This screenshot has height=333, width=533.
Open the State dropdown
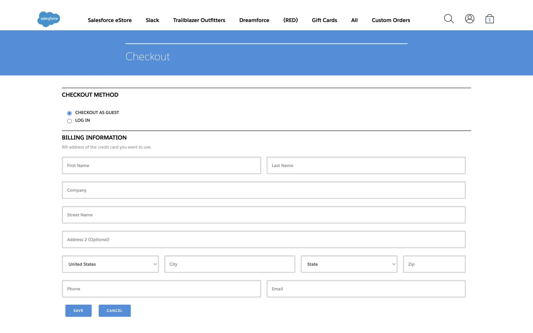[x=349, y=264]
